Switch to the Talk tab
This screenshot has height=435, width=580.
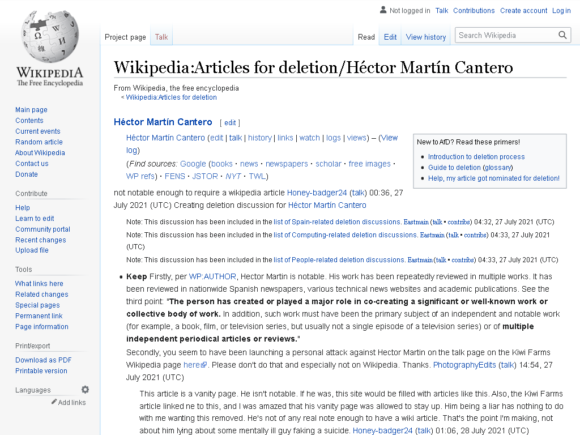pyautogui.click(x=161, y=37)
